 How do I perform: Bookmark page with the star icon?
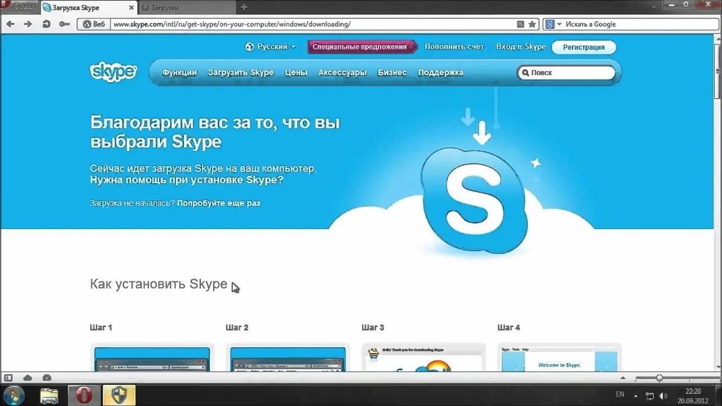[532, 24]
